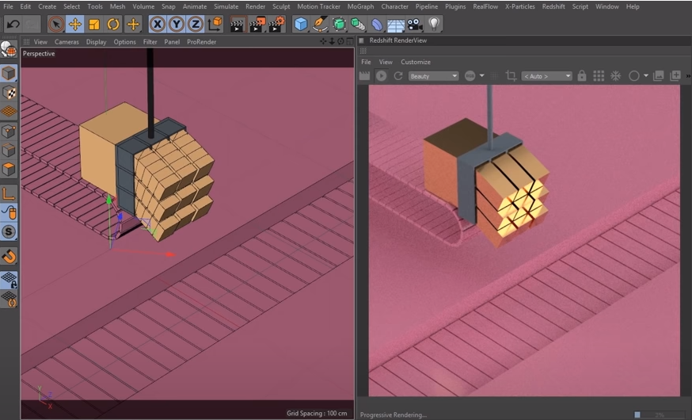This screenshot has width=692, height=420.
Task: Open the Beauty AOV dropdown
Action: [433, 76]
